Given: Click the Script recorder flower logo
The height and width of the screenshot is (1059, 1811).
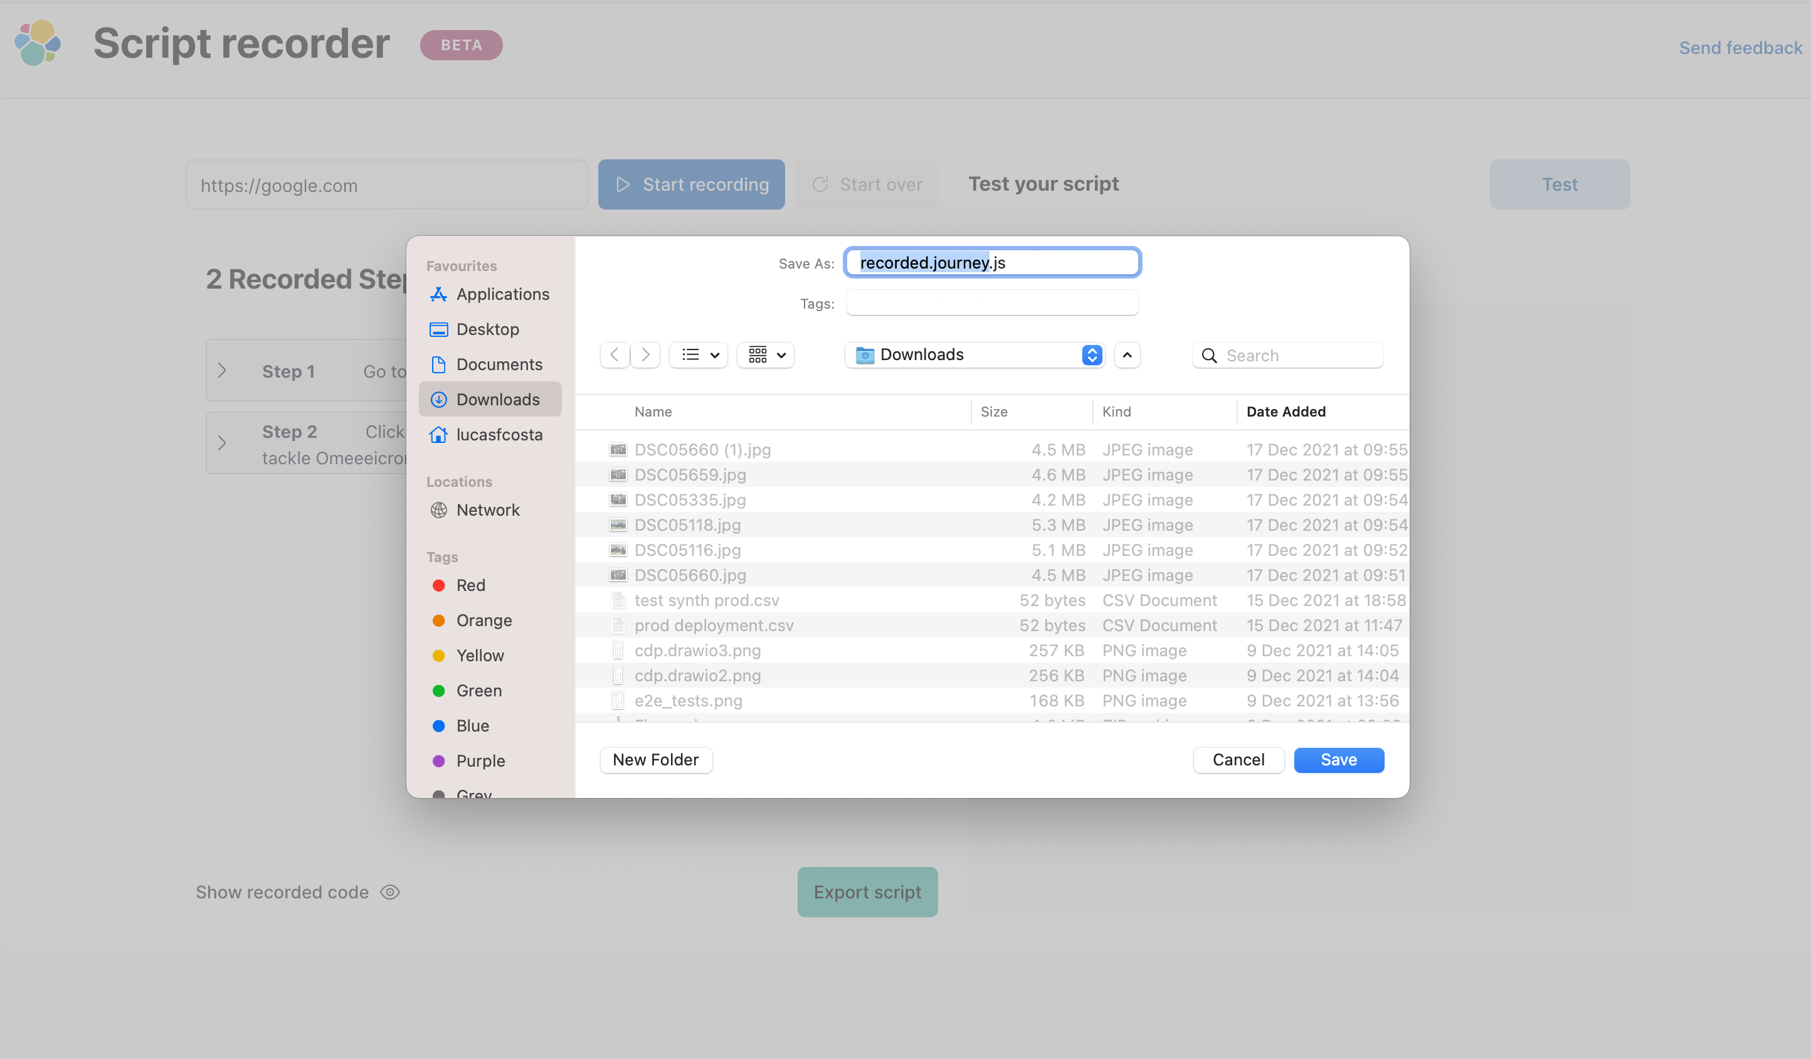Looking at the screenshot, I should coord(38,44).
